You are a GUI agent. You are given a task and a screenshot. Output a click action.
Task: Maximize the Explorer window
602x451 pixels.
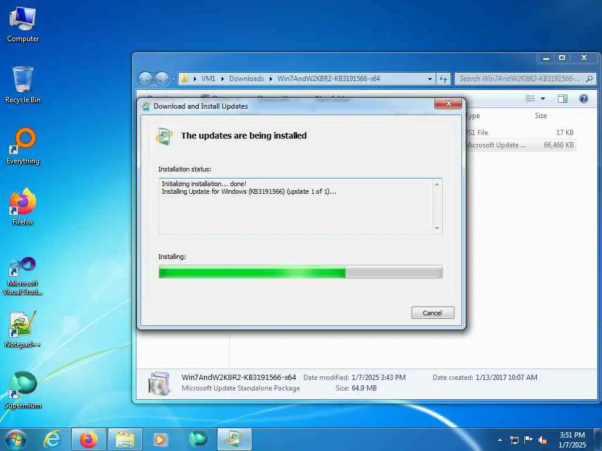pos(562,58)
